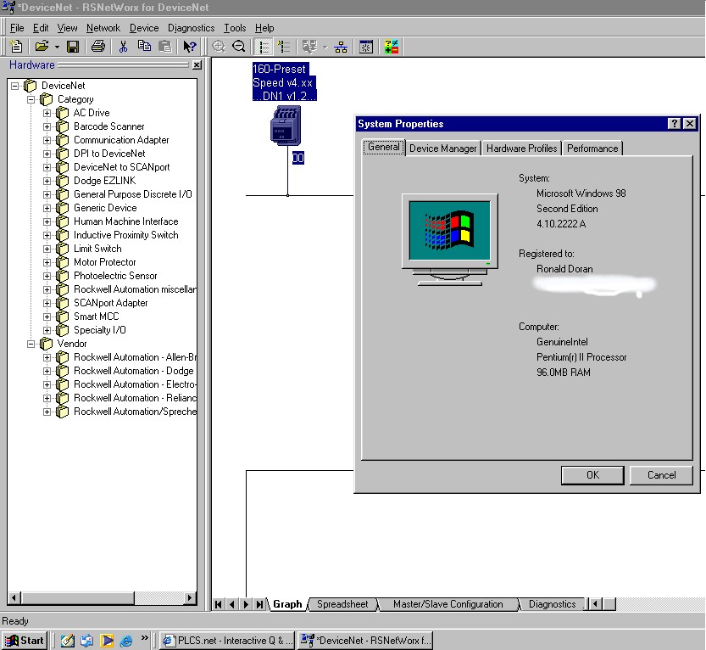Click Hardware panel horizontal scrollbar left arrow

(x=14, y=597)
